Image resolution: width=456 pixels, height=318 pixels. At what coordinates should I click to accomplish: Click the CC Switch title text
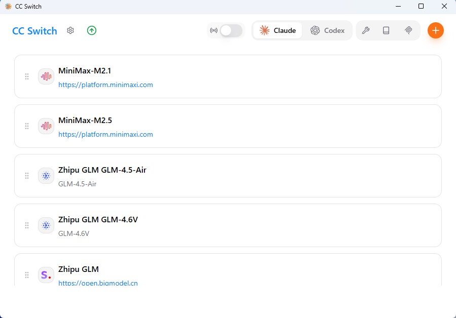click(34, 31)
